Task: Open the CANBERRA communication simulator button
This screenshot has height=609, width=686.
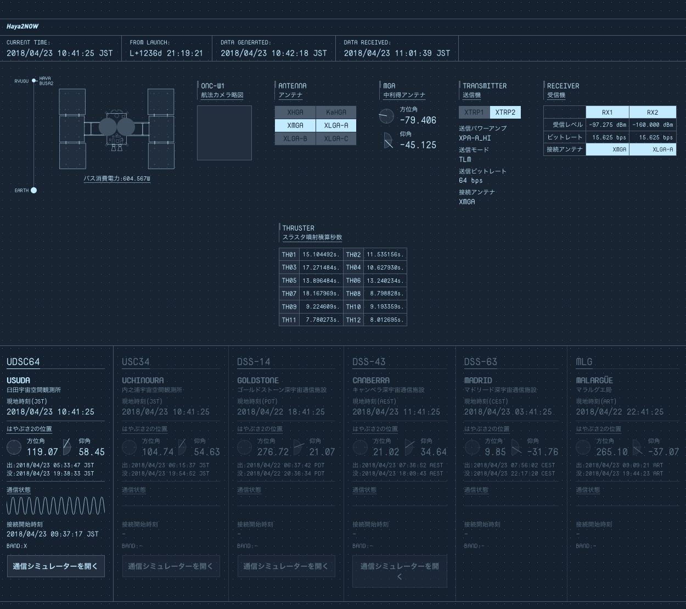Action: 400,571
